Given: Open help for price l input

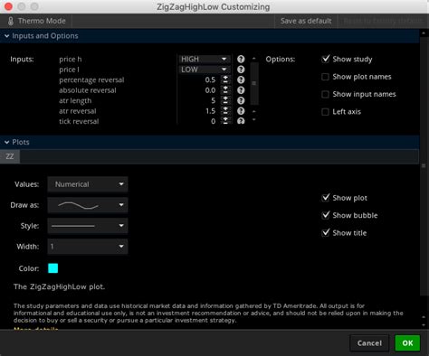Looking at the screenshot, I should (241, 70).
